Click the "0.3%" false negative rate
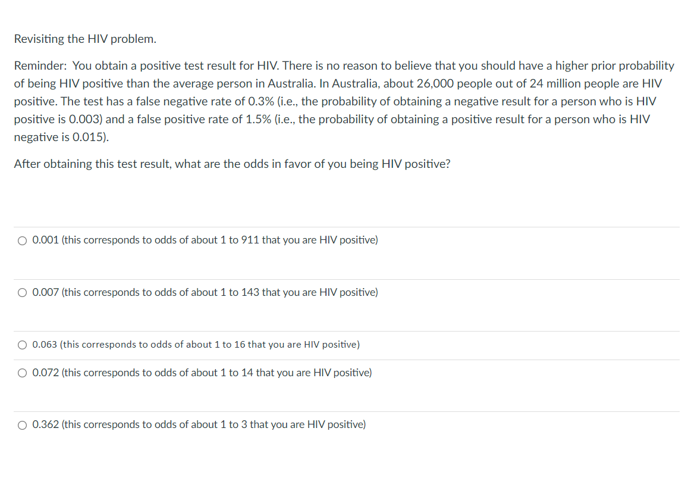 tap(261, 101)
